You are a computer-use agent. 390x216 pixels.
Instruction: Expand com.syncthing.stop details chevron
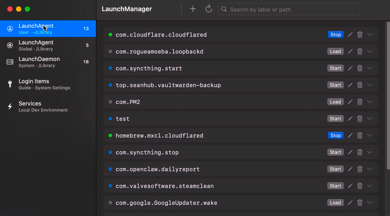(370, 152)
